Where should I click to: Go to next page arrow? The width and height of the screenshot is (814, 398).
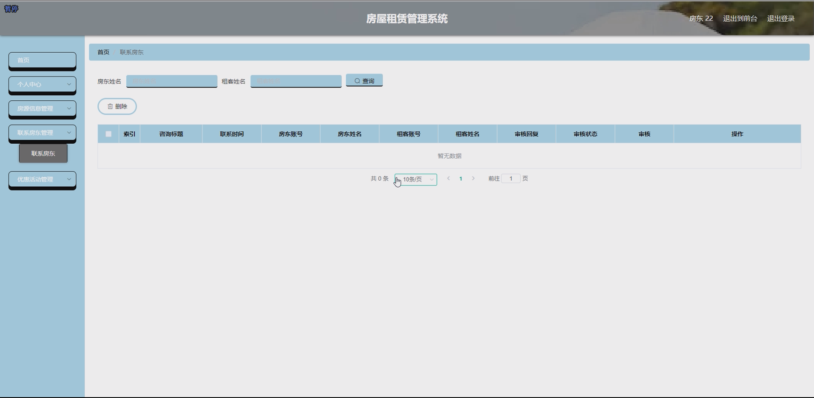(473, 179)
